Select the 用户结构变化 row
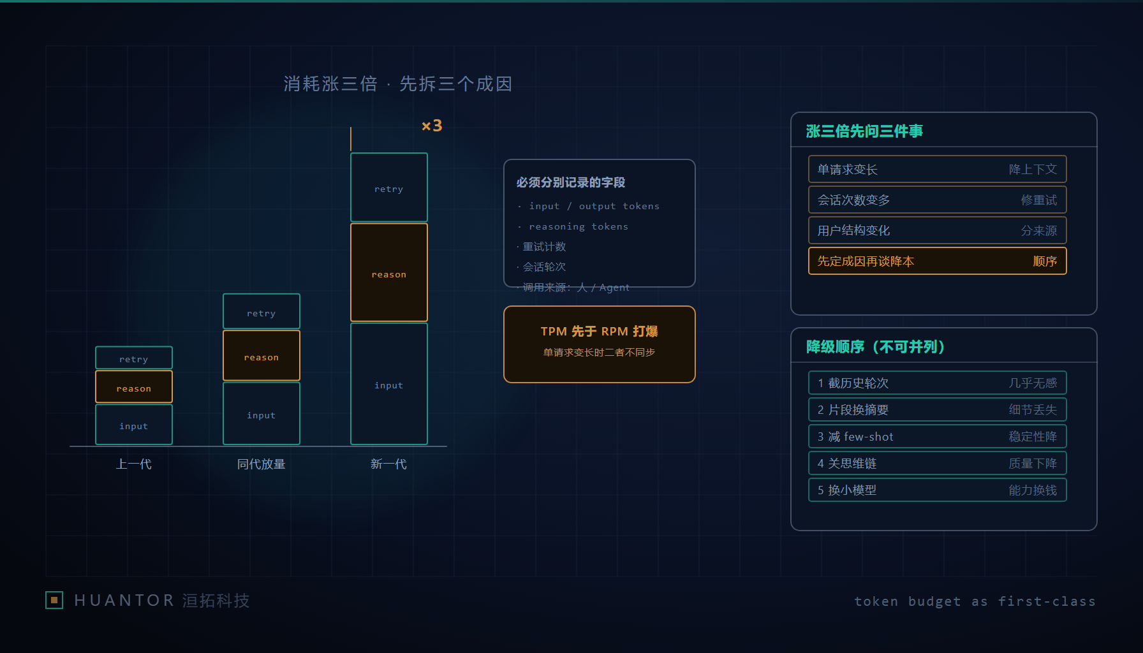Screen dimensions: 1143x653 938,230
